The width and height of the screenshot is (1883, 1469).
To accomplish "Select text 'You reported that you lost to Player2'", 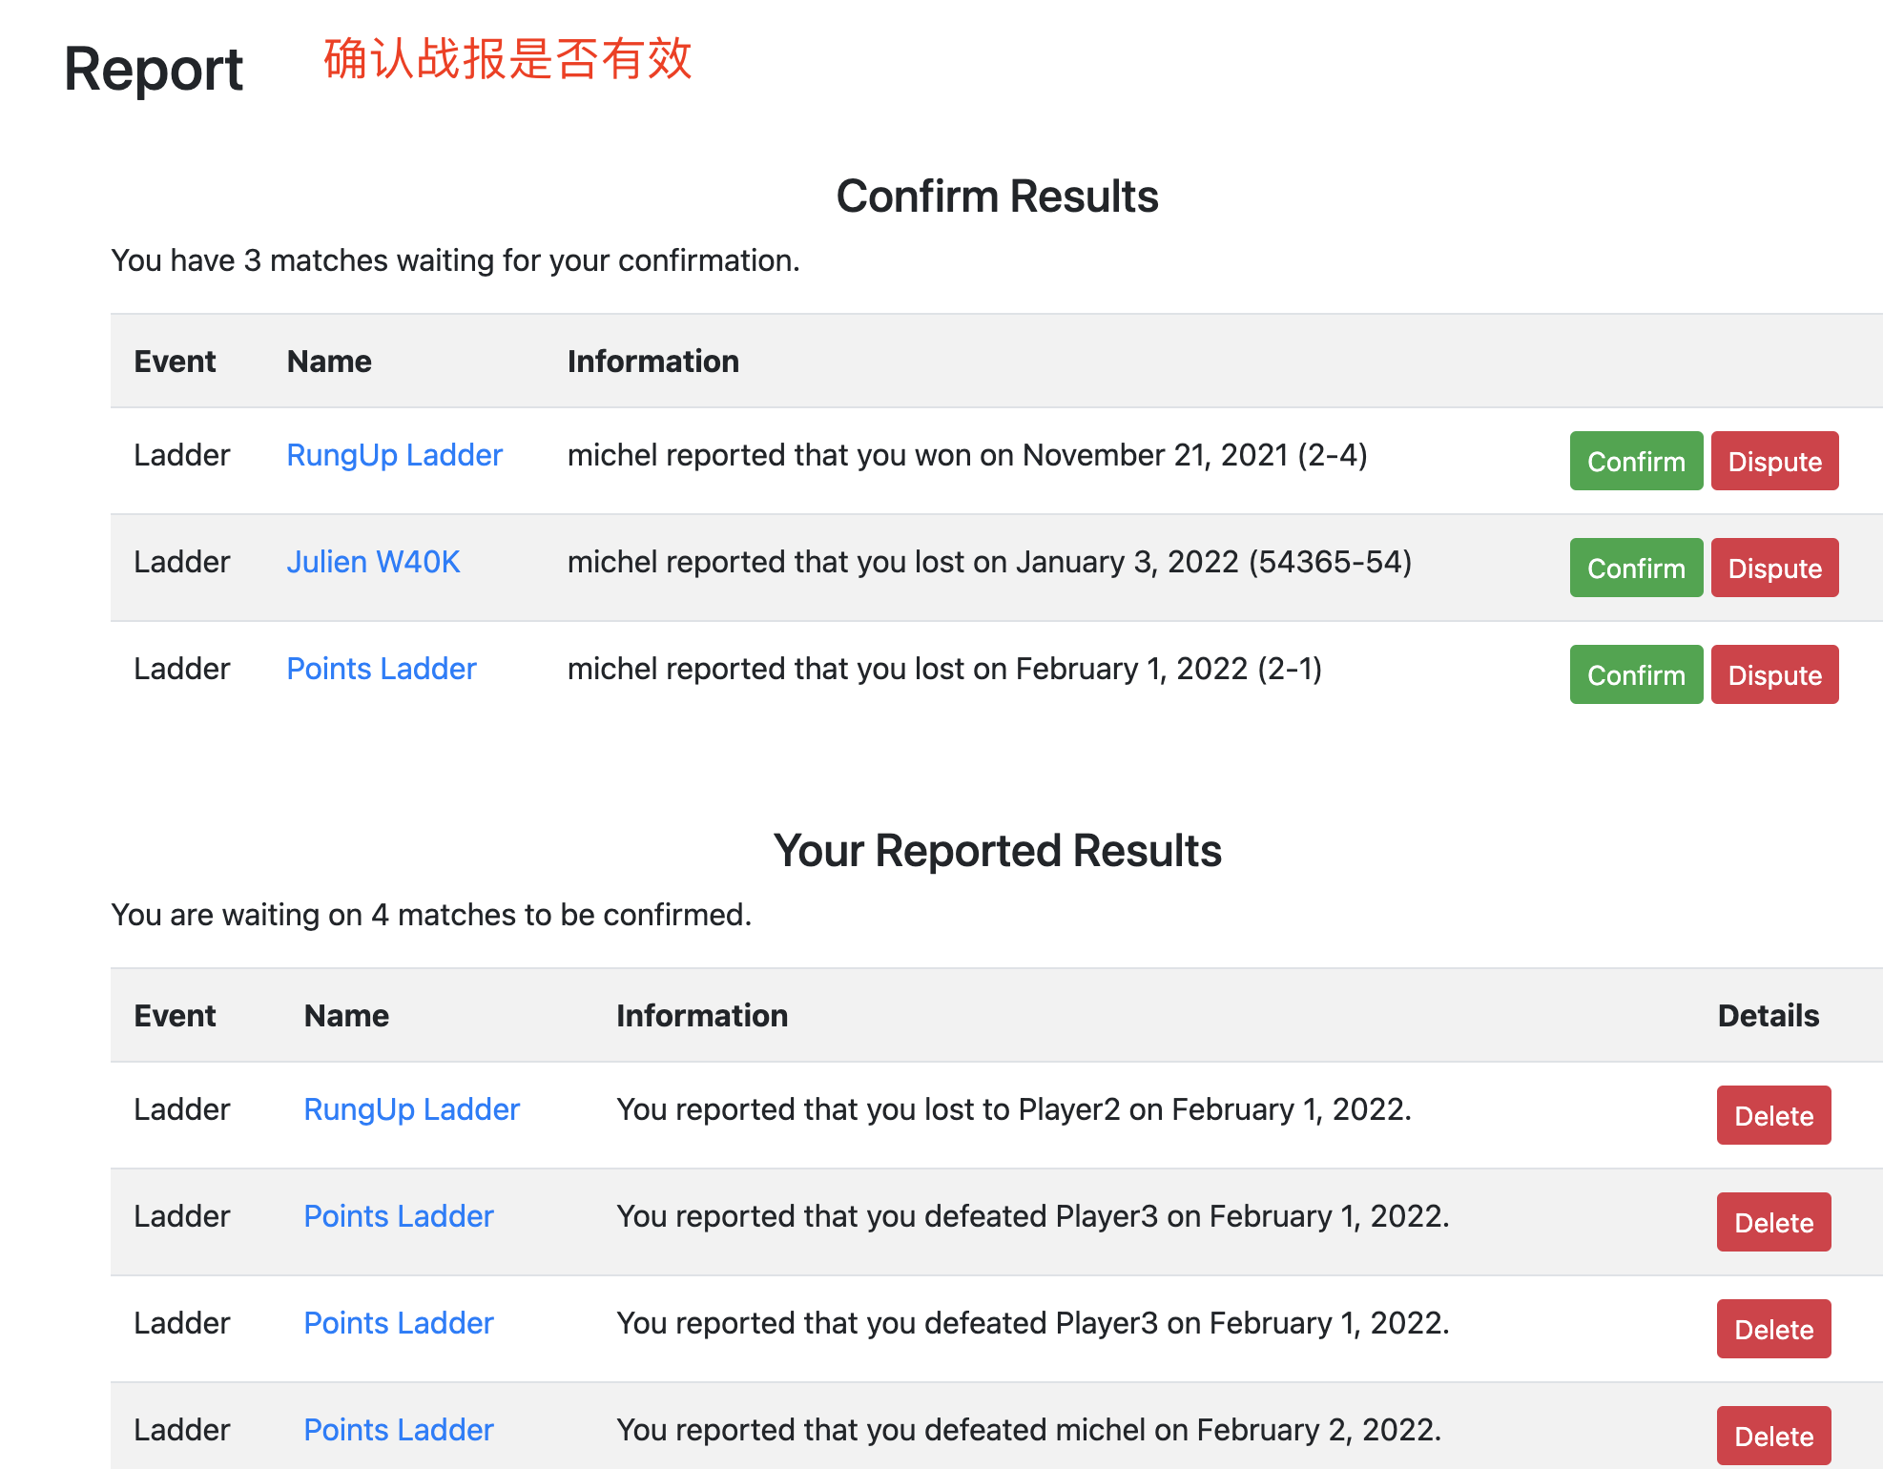I will tap(868, 1109).
